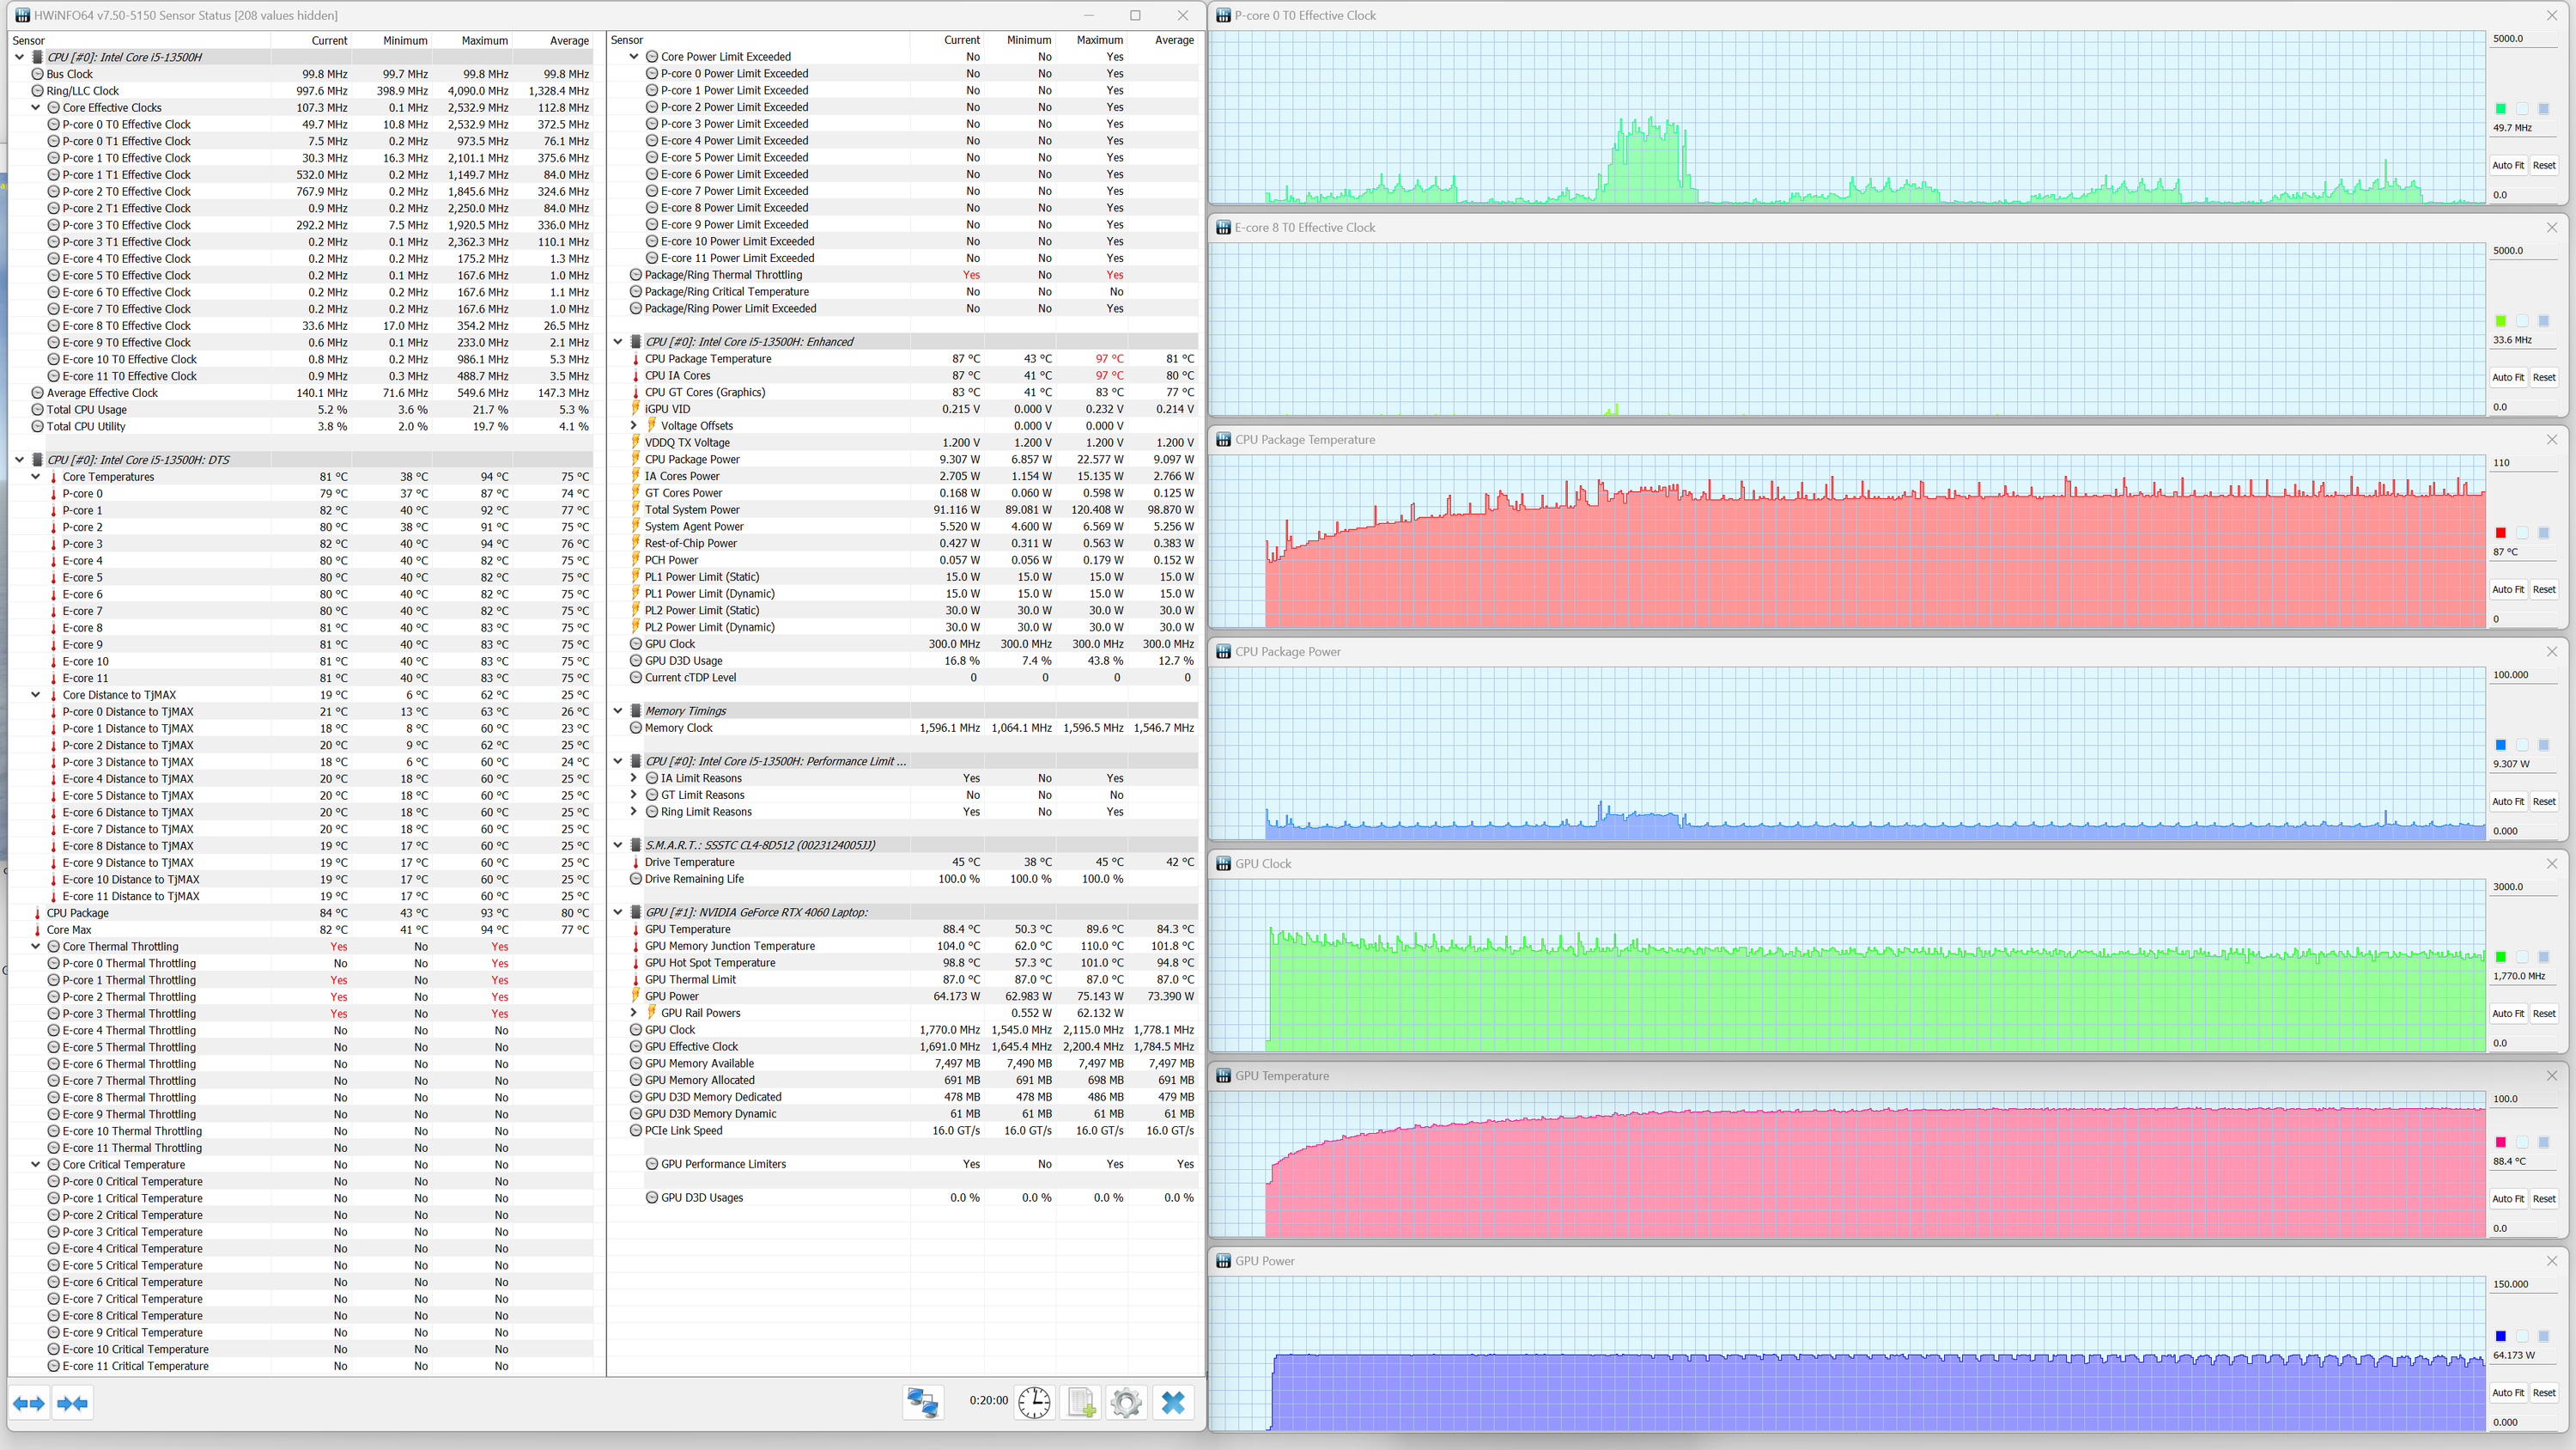Click the thermometer icon beside CPU Package Temperature
Viewport: 2576px width, 1450px height.
point(635,359)
